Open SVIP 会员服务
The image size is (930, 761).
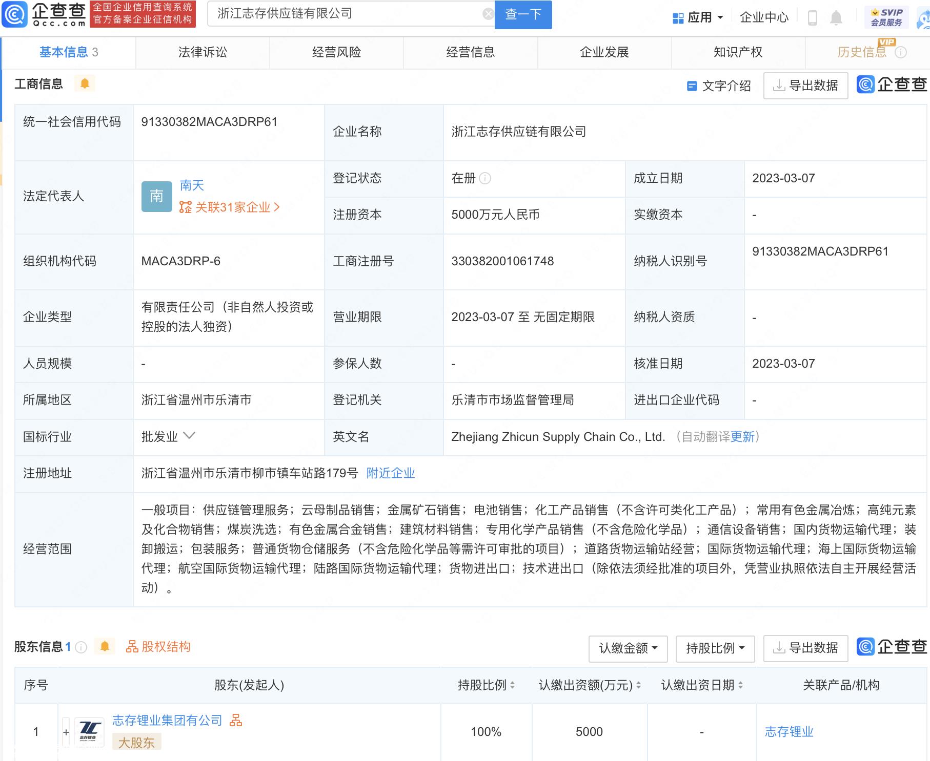point(887,17)
